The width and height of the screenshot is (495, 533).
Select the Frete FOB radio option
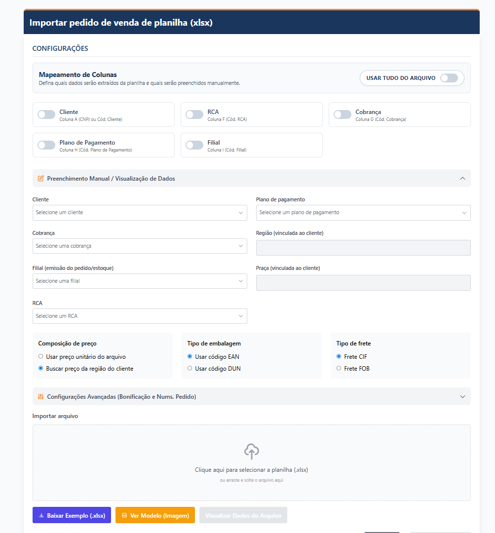coord(339,368)
